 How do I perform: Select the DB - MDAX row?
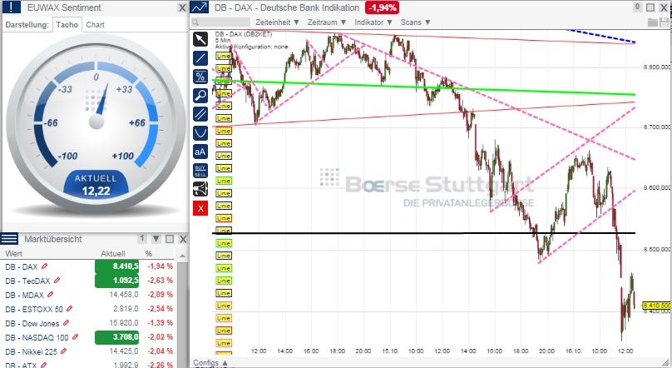tap(89, 295)
